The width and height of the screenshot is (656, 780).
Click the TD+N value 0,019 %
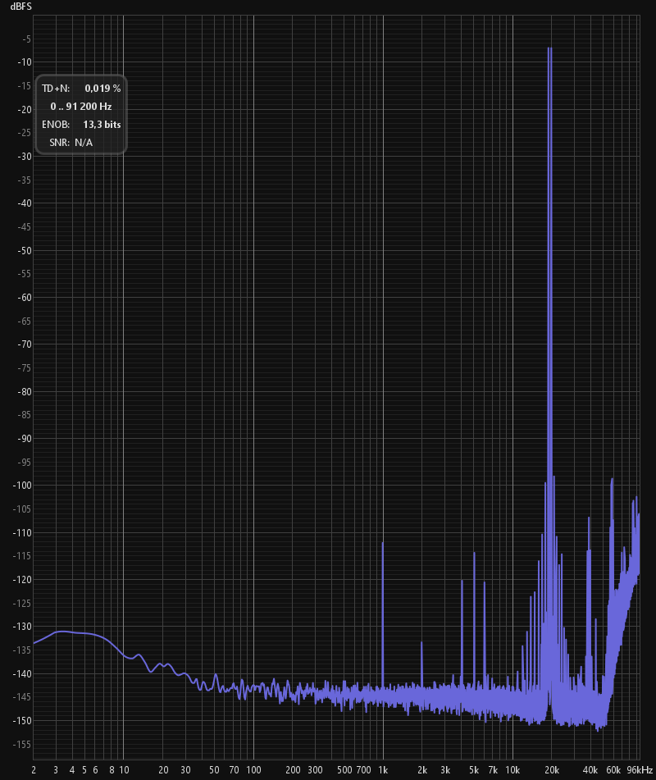click(x=102, y=89)
